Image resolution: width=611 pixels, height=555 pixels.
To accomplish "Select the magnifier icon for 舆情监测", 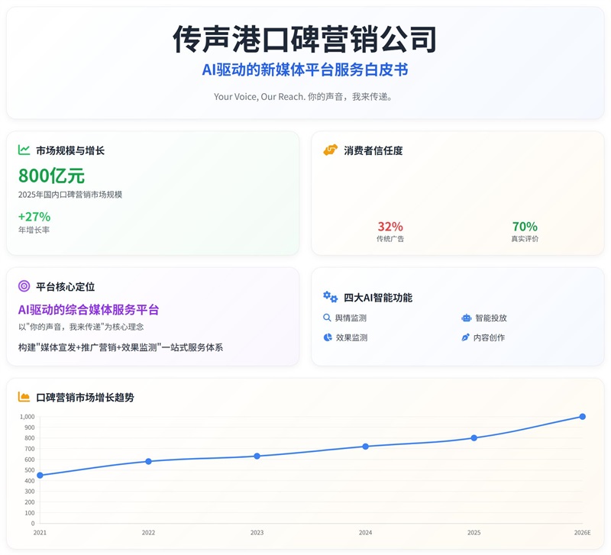I will pyautogui.click(x=328, y=318).
